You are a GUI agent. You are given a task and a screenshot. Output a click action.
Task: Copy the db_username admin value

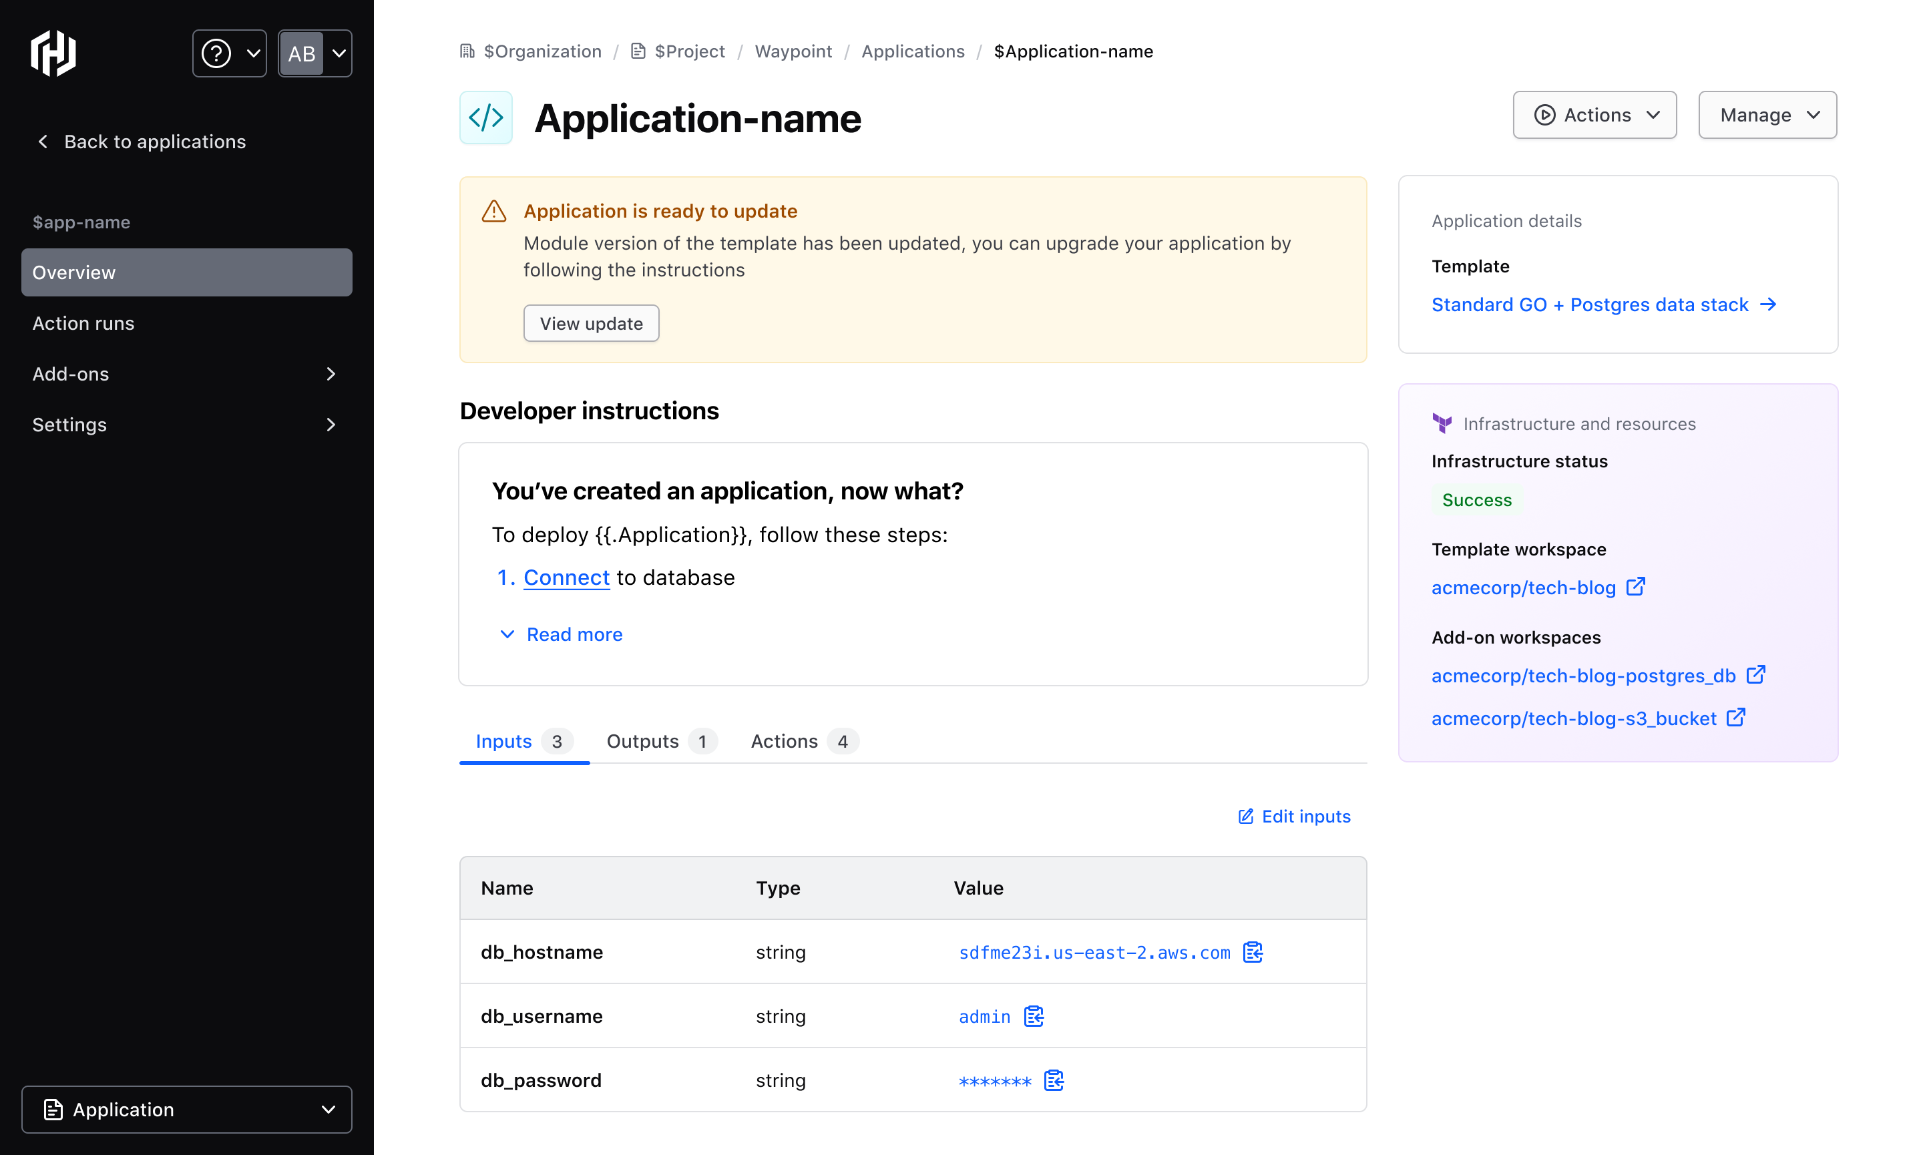point(1034,1016)
